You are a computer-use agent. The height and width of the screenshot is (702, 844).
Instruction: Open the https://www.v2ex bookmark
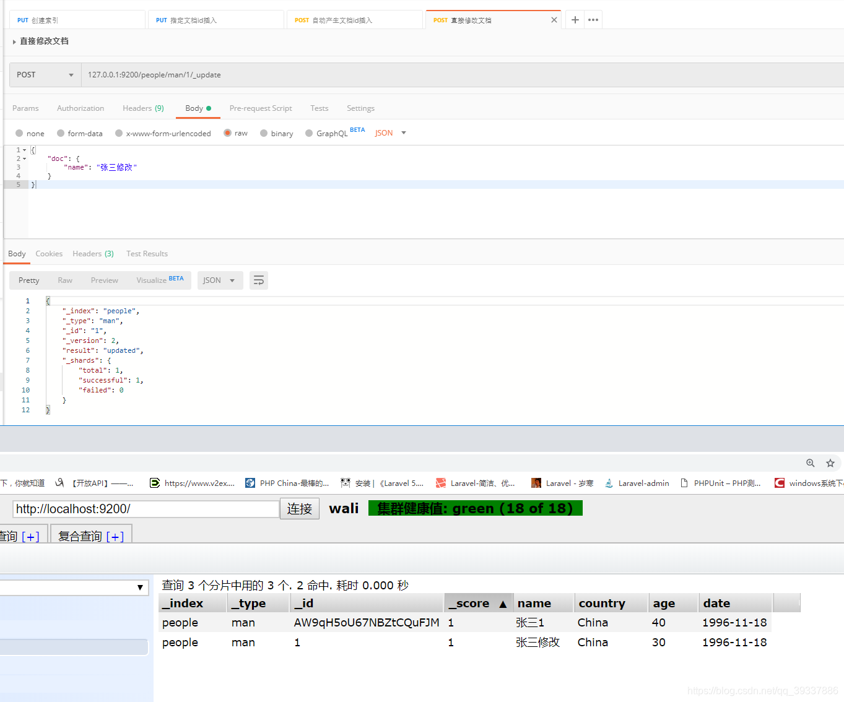[x=193, y=483]
